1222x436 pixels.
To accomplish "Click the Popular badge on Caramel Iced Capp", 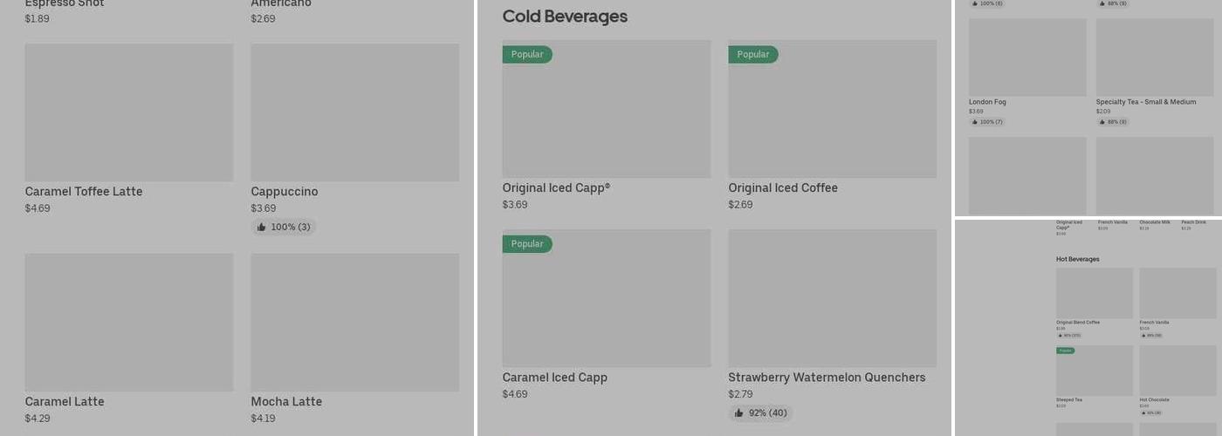I will pos(526,244).
